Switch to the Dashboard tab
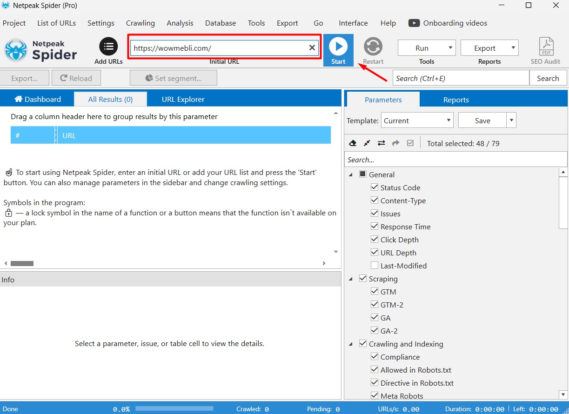Viewport: 569px width, 414px height. tap(38, 99)
